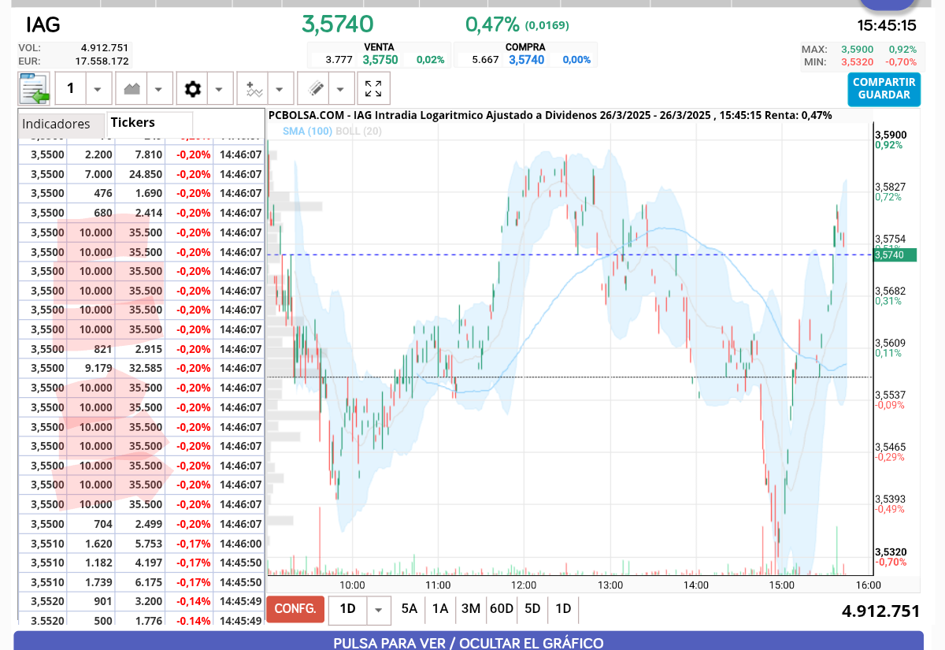This screenshot has width=945, height=650.
Task: Select the 60D time range
Action: [x=501, y=609]
